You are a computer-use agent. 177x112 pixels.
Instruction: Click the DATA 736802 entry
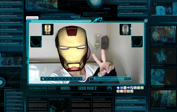click(x=133, y=5)
